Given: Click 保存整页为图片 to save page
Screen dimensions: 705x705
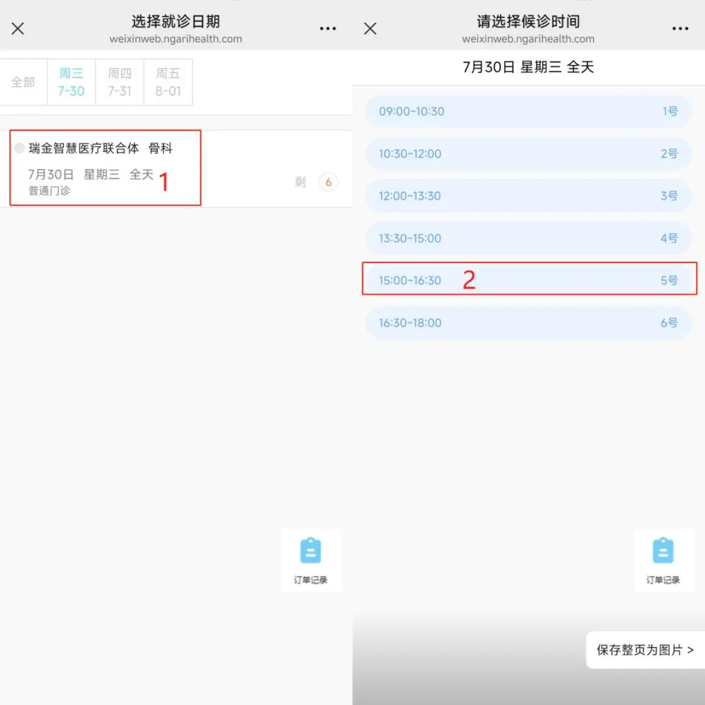Looking at the screenshot, I should pos(645,650).
